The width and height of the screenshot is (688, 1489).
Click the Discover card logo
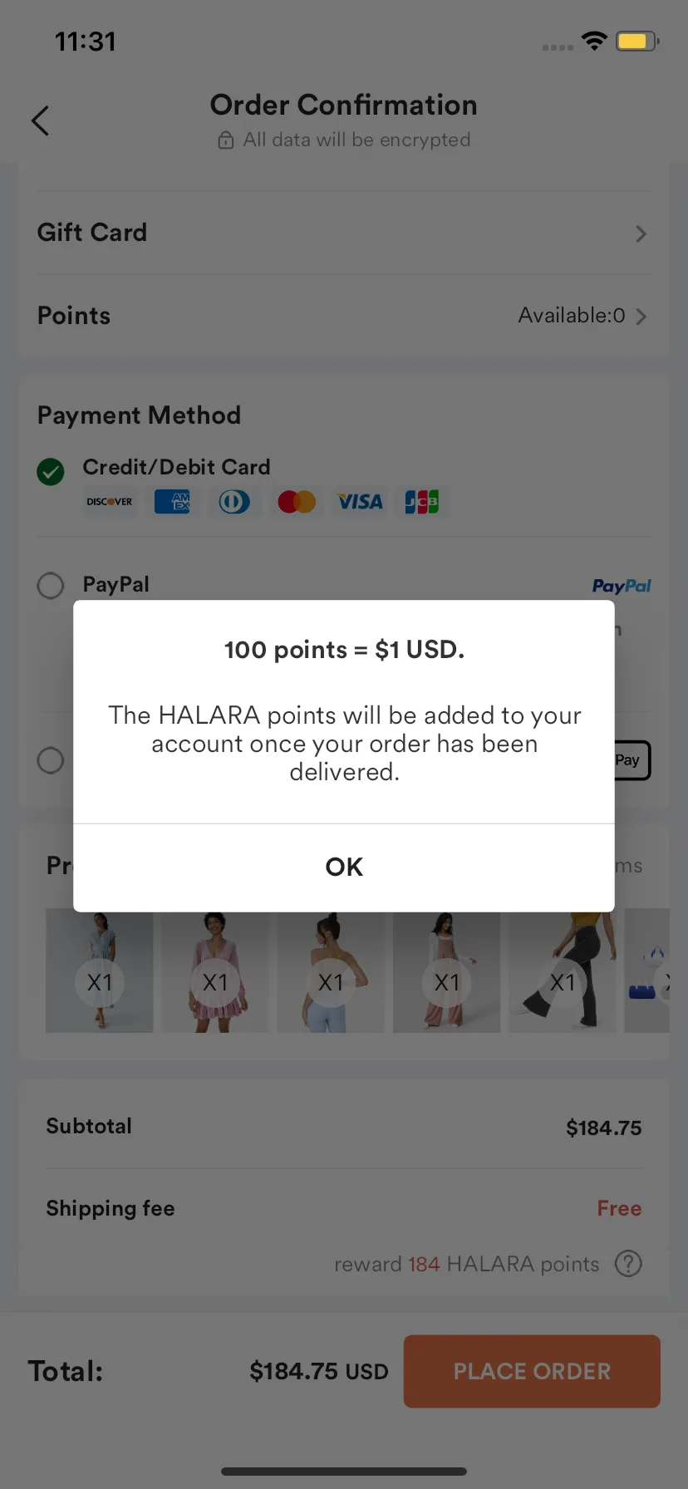(110, 502)
